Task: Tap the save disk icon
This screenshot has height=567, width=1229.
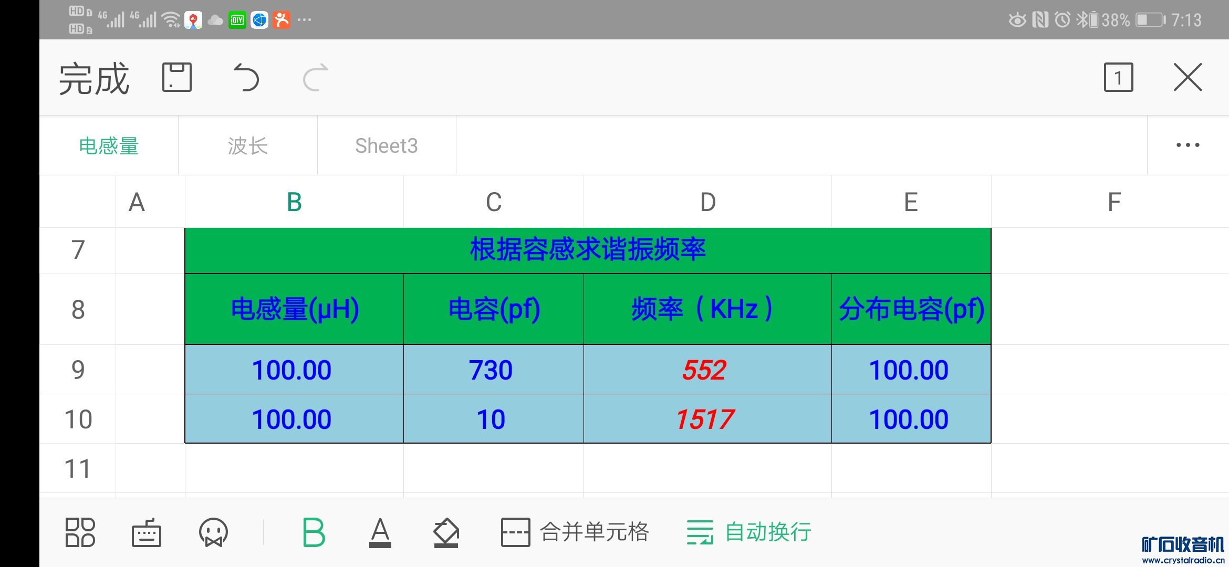Action: [176, 77]
